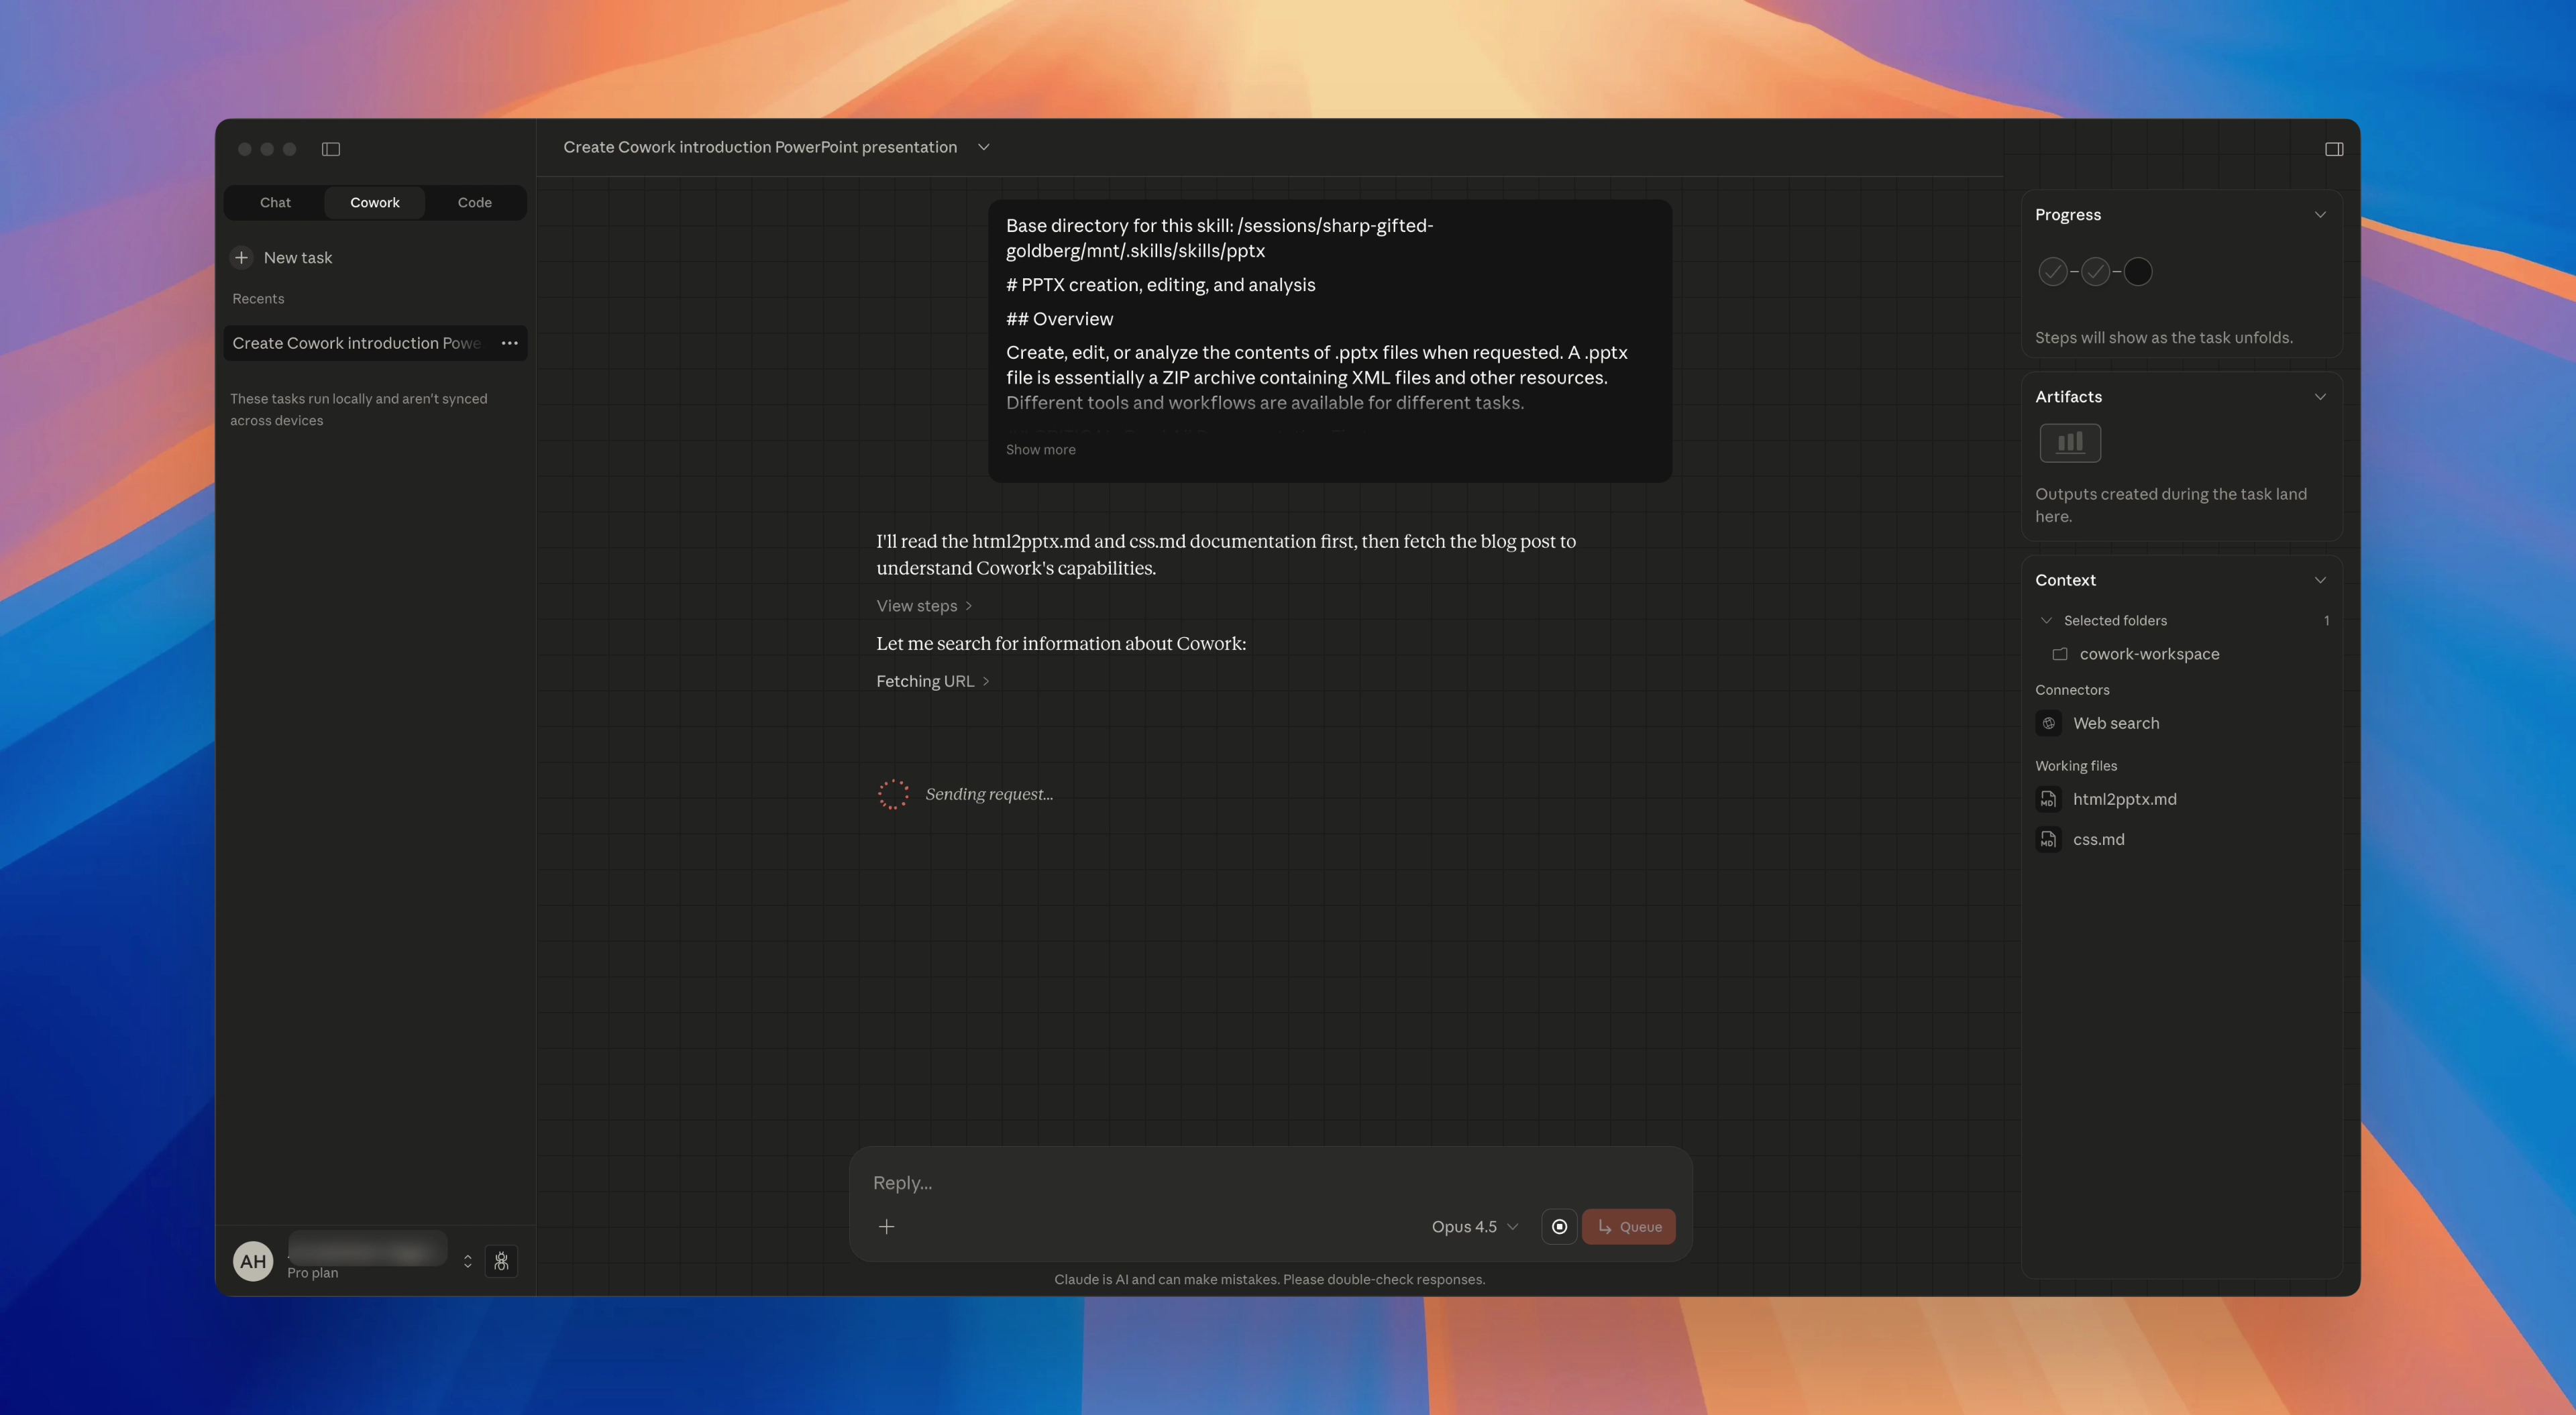Click the Queue button
This screenshot has width=2576, height=1415.
pos(1629,1227)
